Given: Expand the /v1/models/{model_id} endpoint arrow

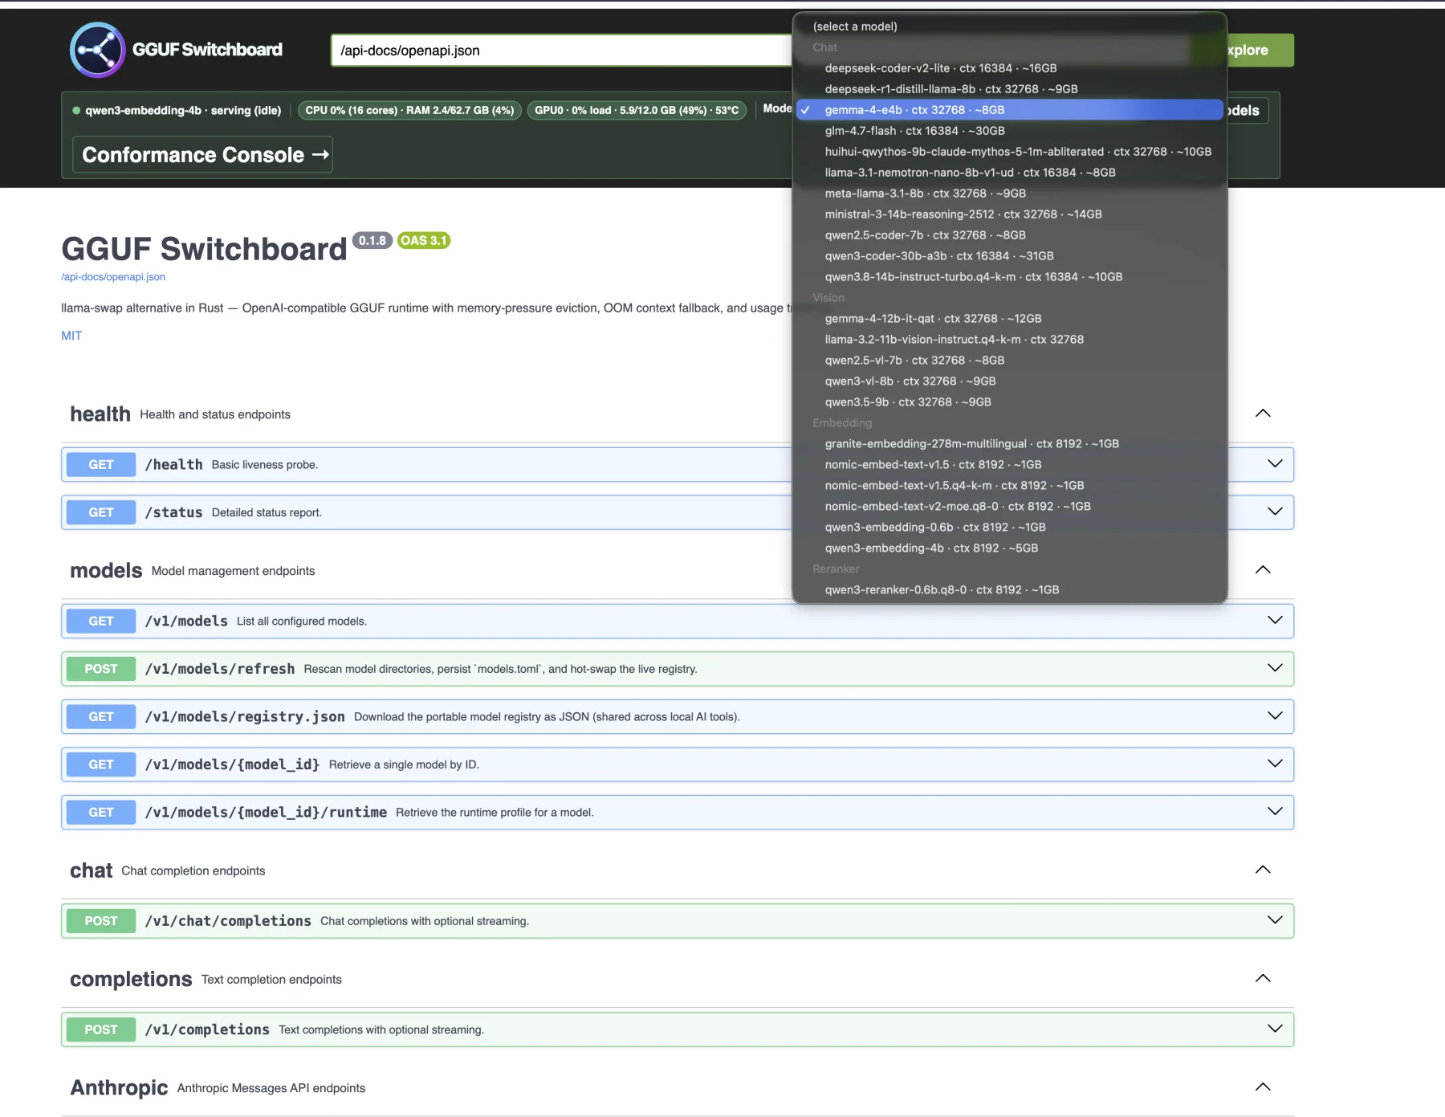Looking at the screenshot, I should tap(1275, 764).
